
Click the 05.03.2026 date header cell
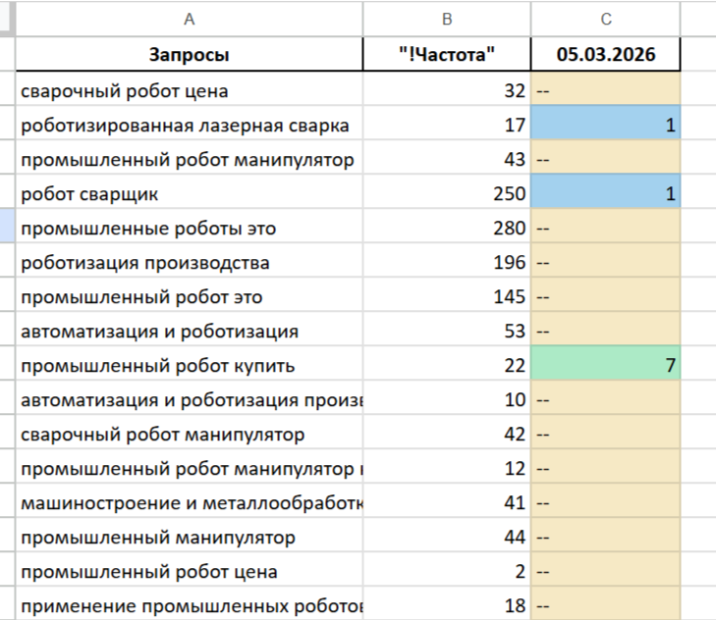(605, 54)
